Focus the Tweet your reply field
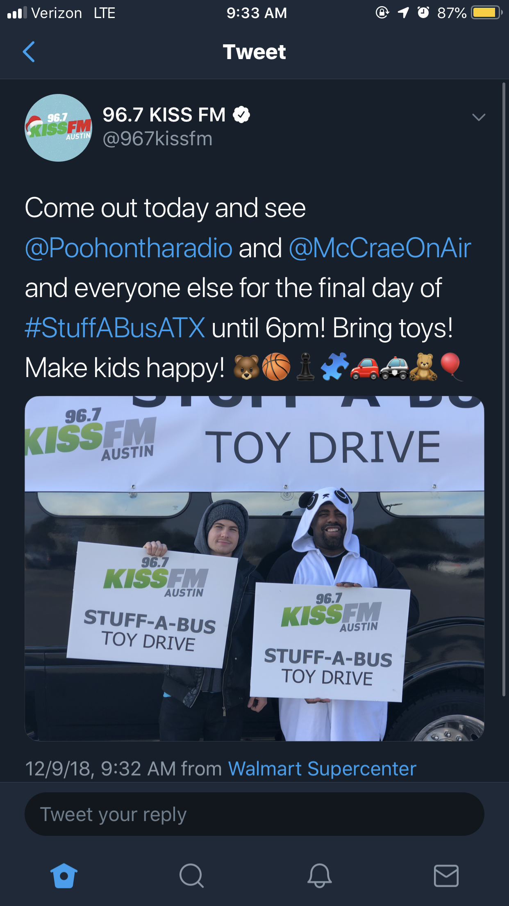509x906 pixels. [254, 814]
